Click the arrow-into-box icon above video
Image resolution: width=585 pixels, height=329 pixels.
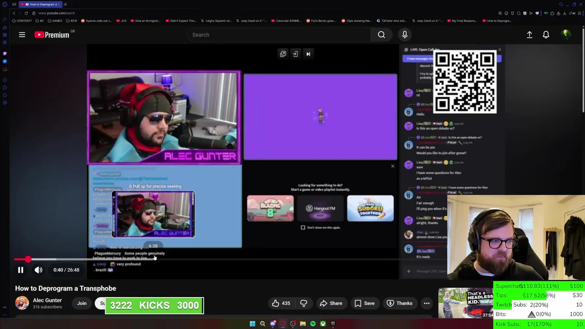click(x=295, y=54)
